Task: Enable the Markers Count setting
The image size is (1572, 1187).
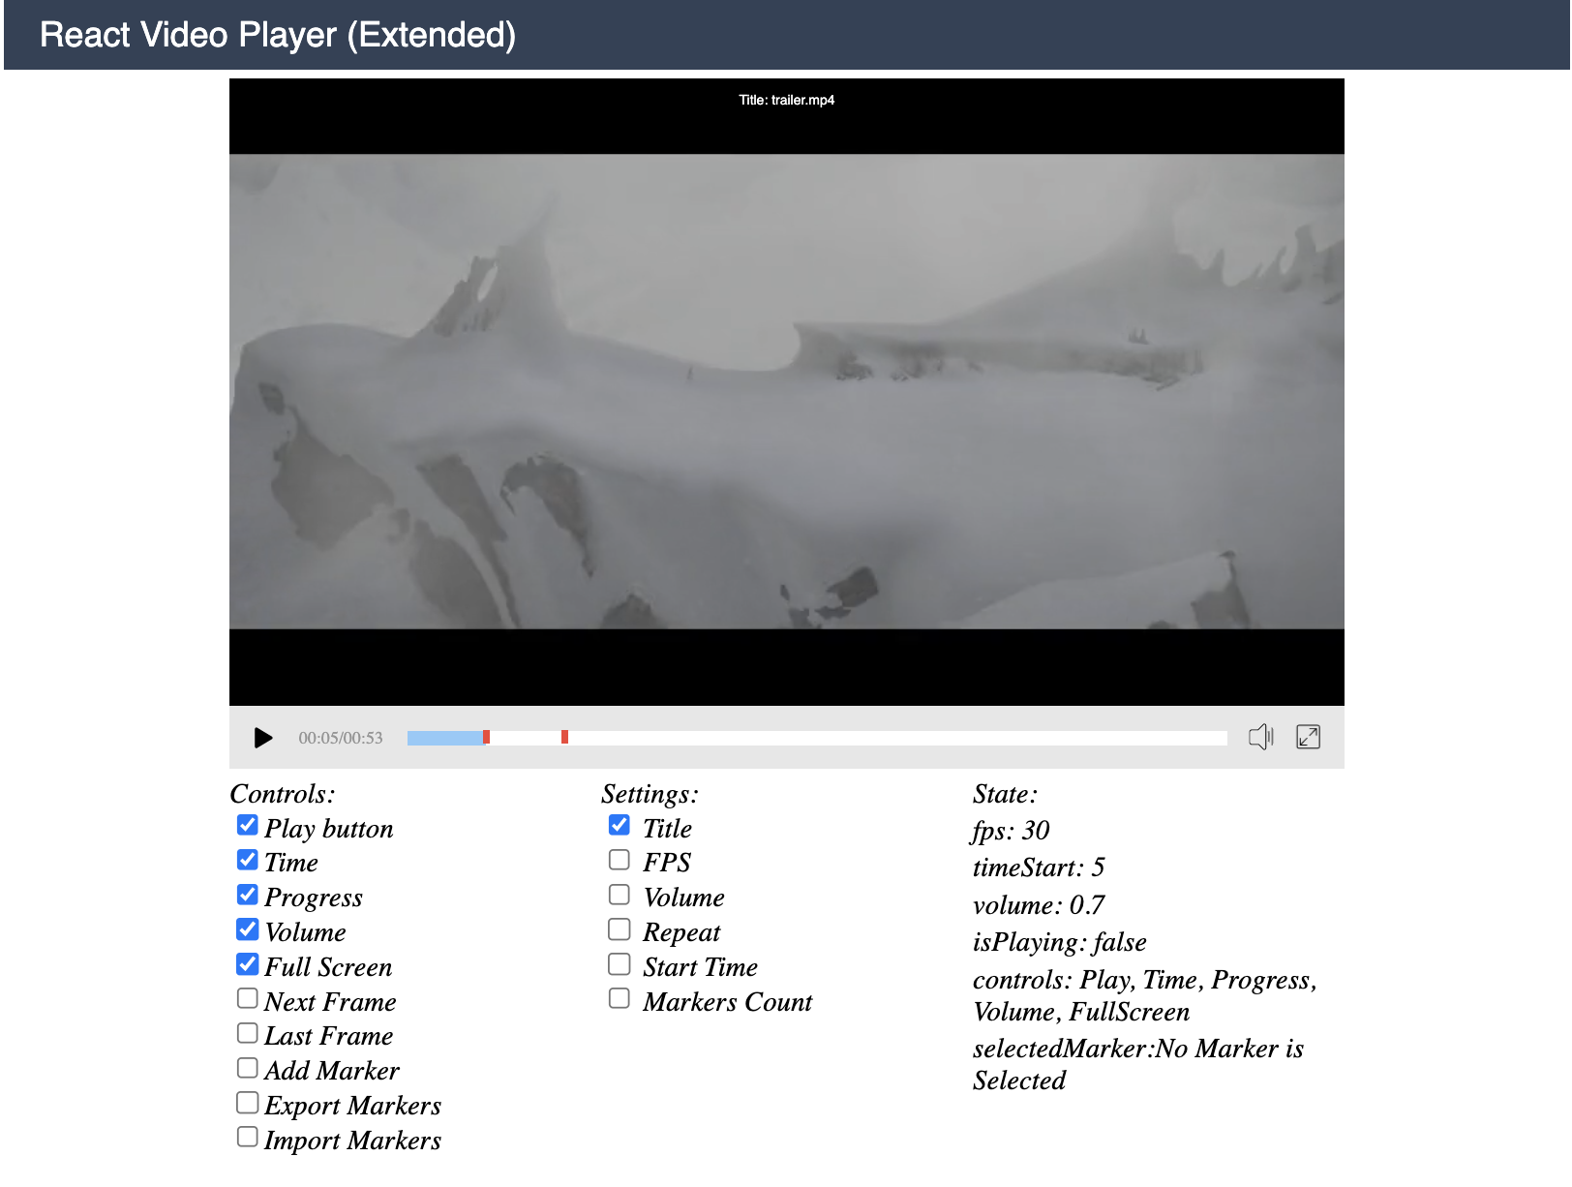Action: coord(619,998)
